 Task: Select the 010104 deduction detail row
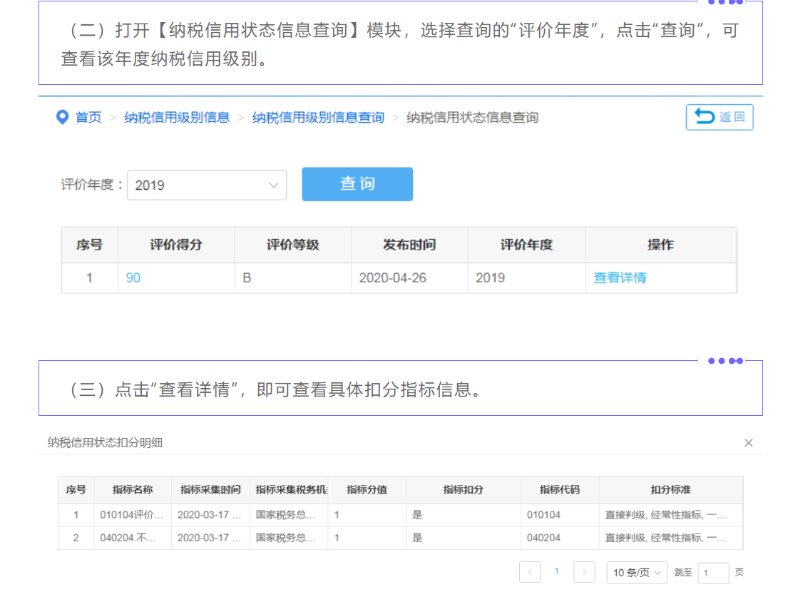point(399,515)
